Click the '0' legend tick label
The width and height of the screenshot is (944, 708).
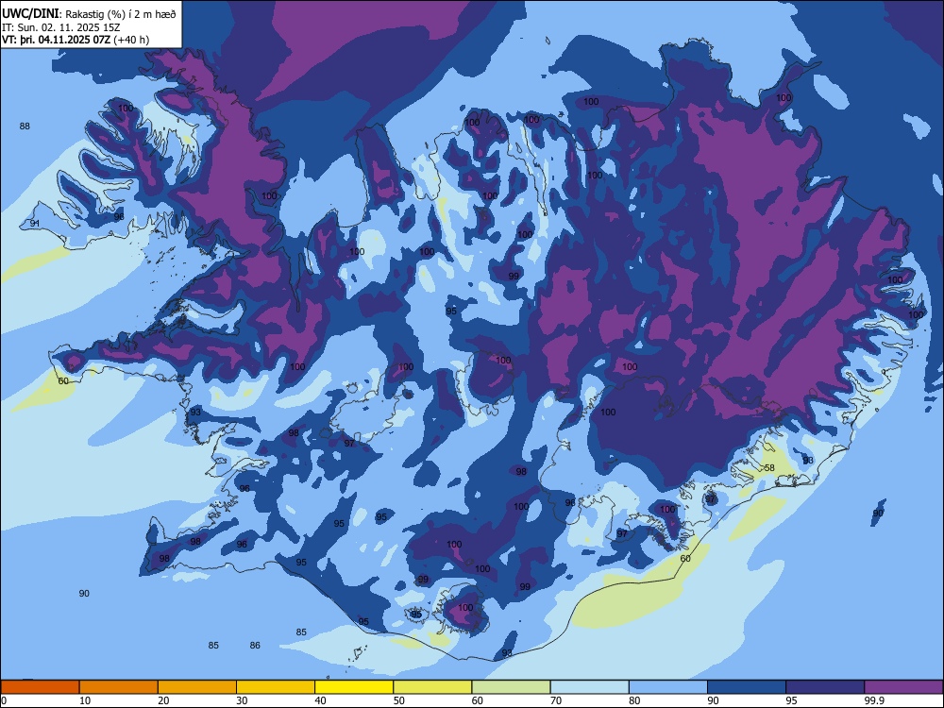[x=4, y=700]
